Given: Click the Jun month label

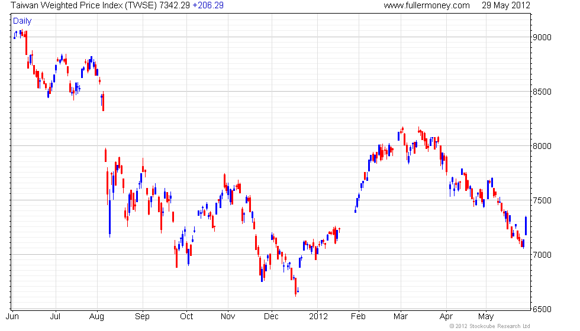Looking at the screenshot, I should coord(12,317).
